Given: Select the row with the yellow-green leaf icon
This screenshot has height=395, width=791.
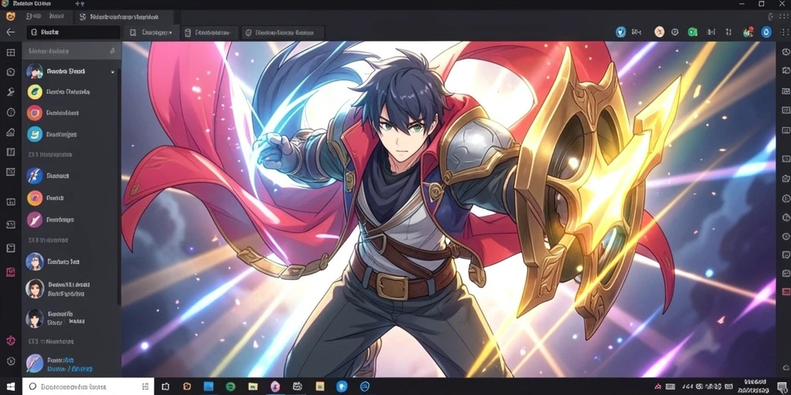Looking at the screenshot, I should pyautogui.click(x=71, y=93).
